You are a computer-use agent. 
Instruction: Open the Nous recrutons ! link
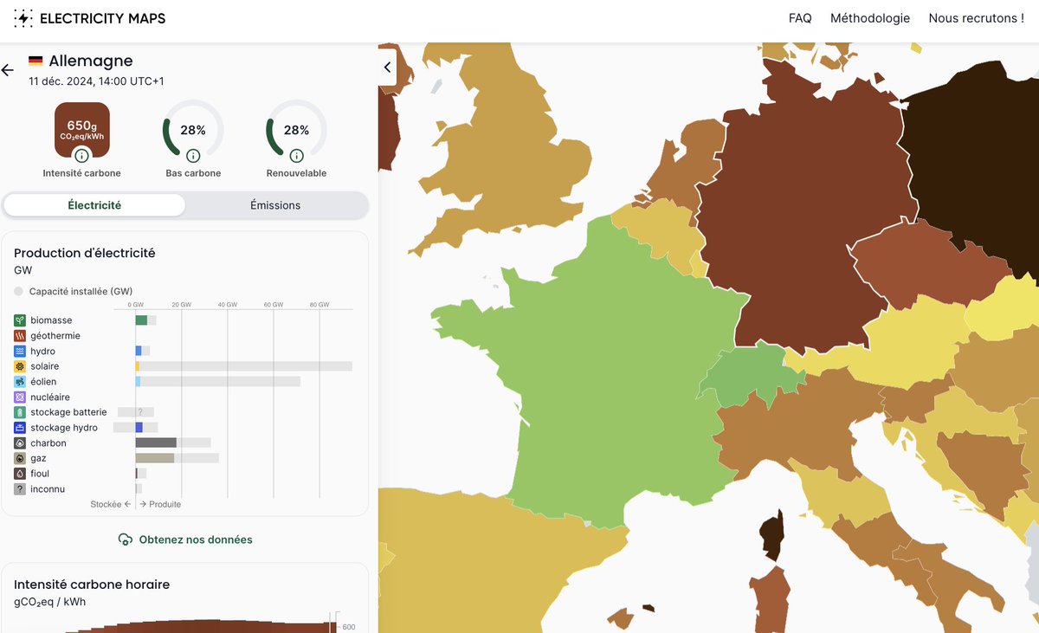point(977,18)
